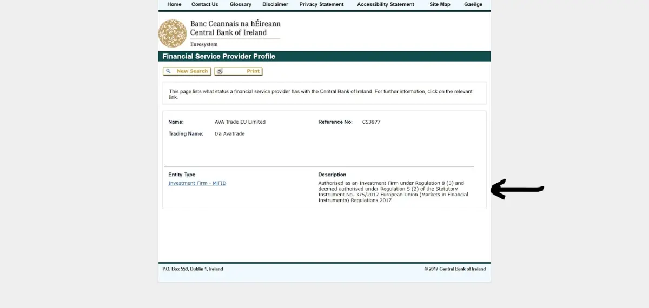The image size is (649, 308).
Task: Click the Entity Type column label
Action: tap(182, 175)
